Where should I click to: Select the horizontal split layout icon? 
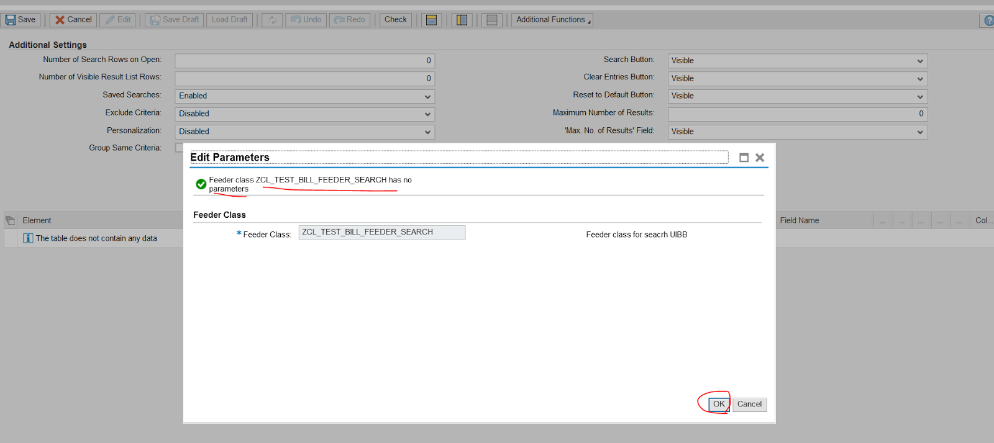(431, 20)
